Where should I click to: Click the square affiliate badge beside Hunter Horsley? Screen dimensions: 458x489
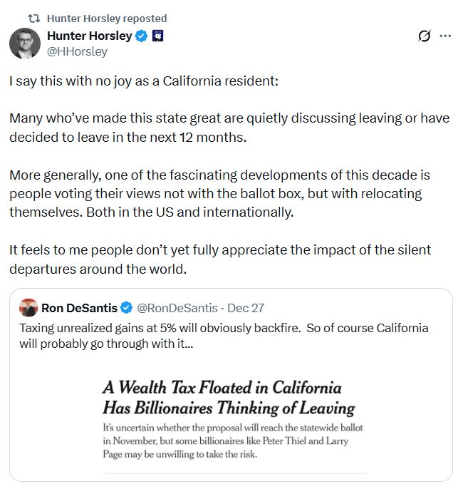point(158,36)
